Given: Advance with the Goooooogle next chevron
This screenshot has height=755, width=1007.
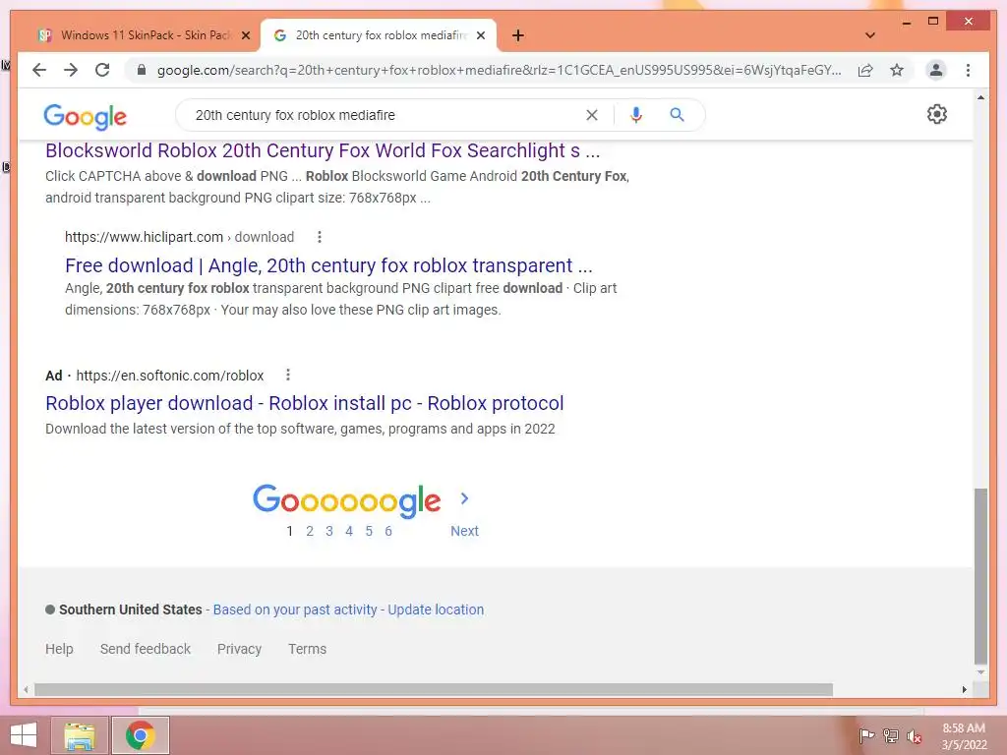Looking at the screenshot, I should 464,498.
